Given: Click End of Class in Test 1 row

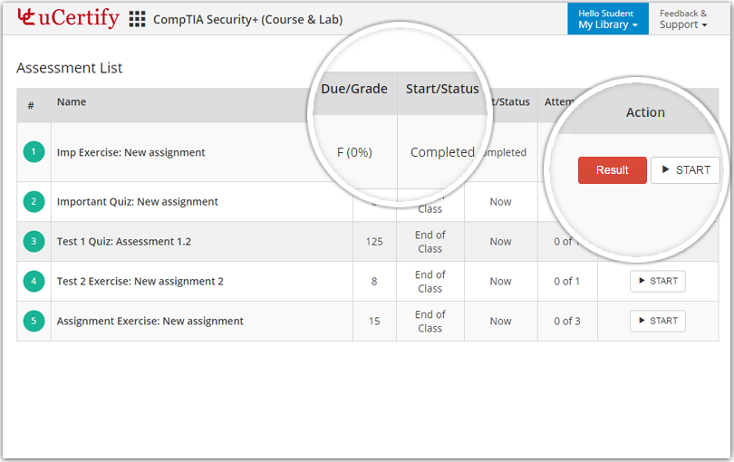Looking at the screenshot, I should click(x=430, y=242).
